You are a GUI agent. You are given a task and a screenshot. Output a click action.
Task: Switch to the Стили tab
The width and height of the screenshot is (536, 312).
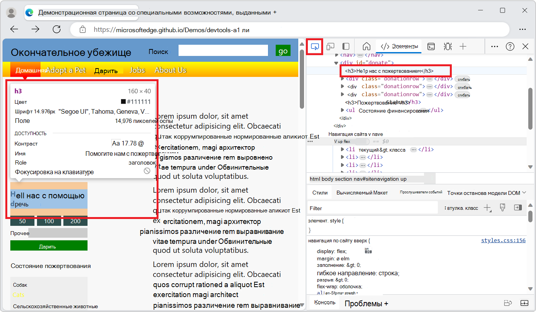(x=320, y=193)
